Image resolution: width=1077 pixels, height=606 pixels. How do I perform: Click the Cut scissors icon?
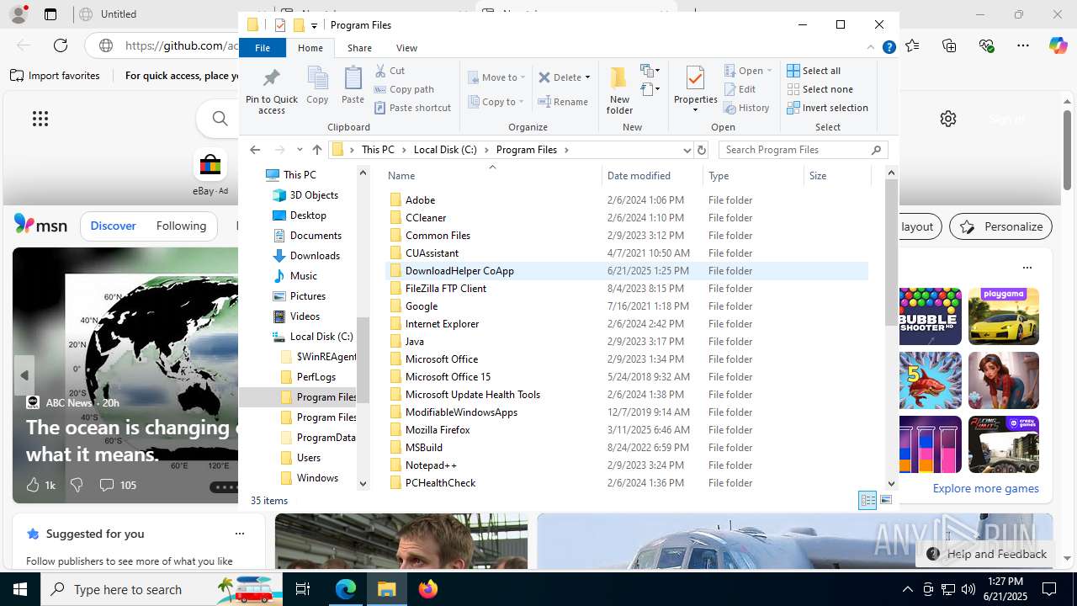pyautogui.click(x=380, y=71)
